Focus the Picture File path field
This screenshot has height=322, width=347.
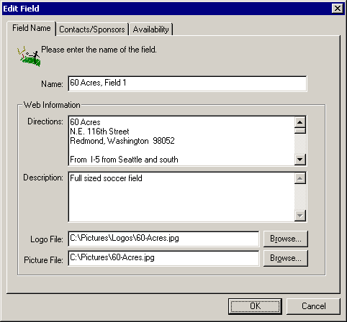click(163, 258)
